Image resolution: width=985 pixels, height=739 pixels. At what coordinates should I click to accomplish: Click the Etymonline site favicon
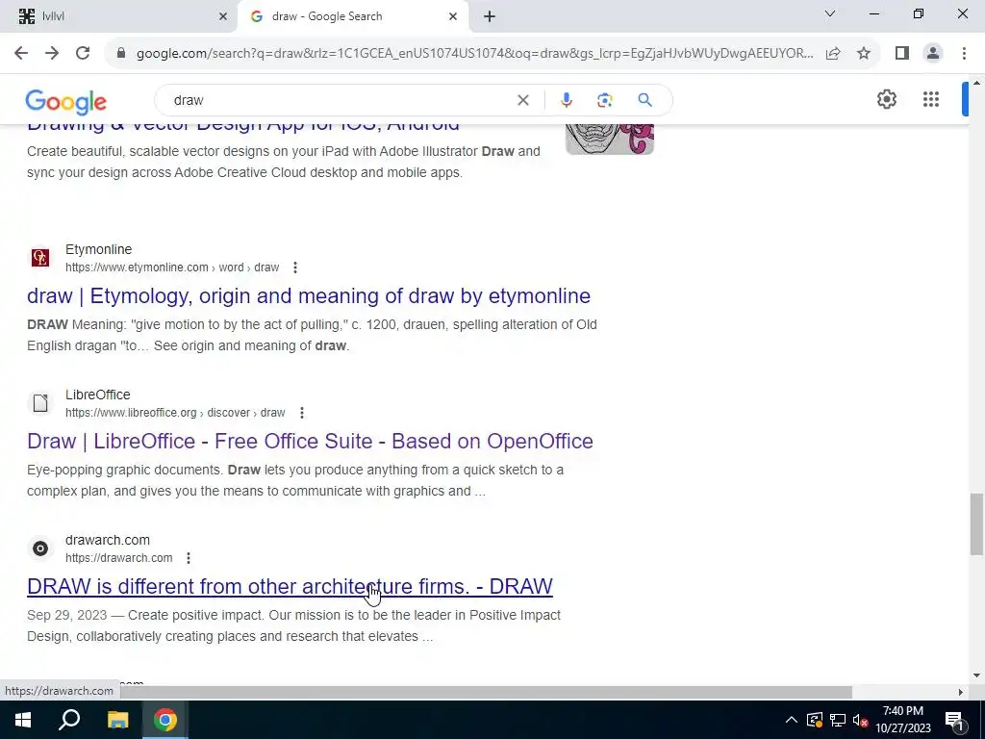[x=40, y=258]
